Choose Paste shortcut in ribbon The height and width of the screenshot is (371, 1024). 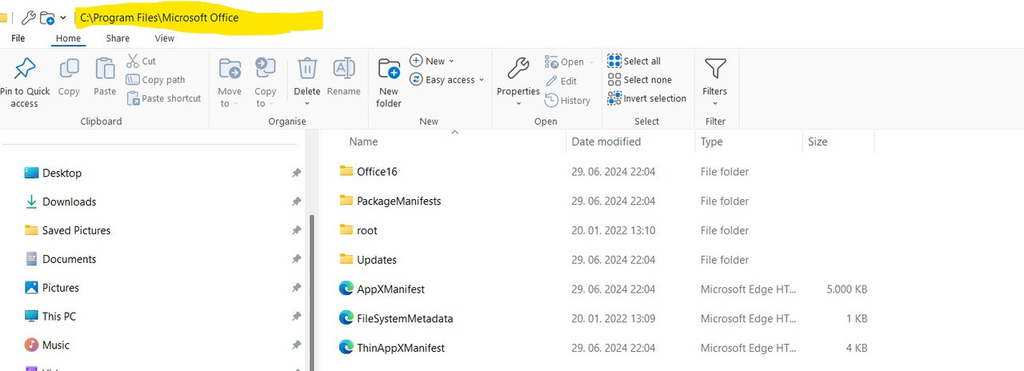pos(163,98)
